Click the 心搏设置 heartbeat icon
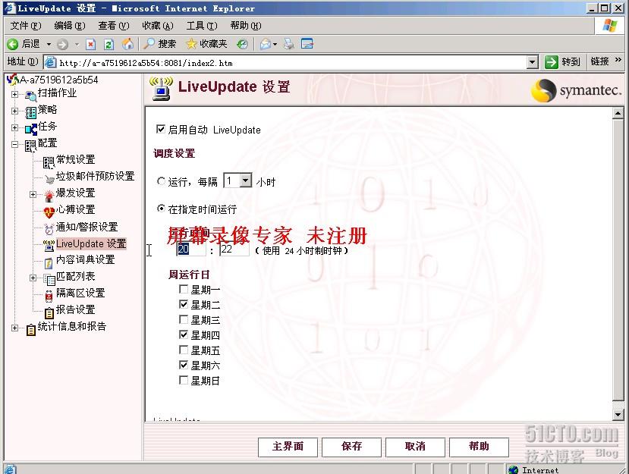Image resolution: width=629 pixels, height=474 pixels. (49, 212)
